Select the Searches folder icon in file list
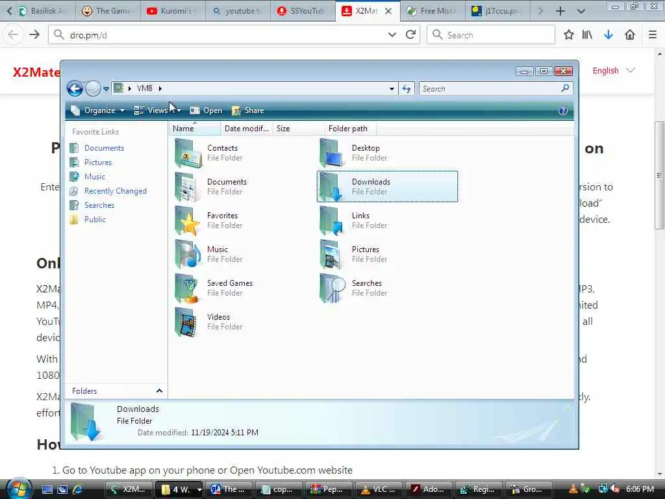 [x=333, y=288]
